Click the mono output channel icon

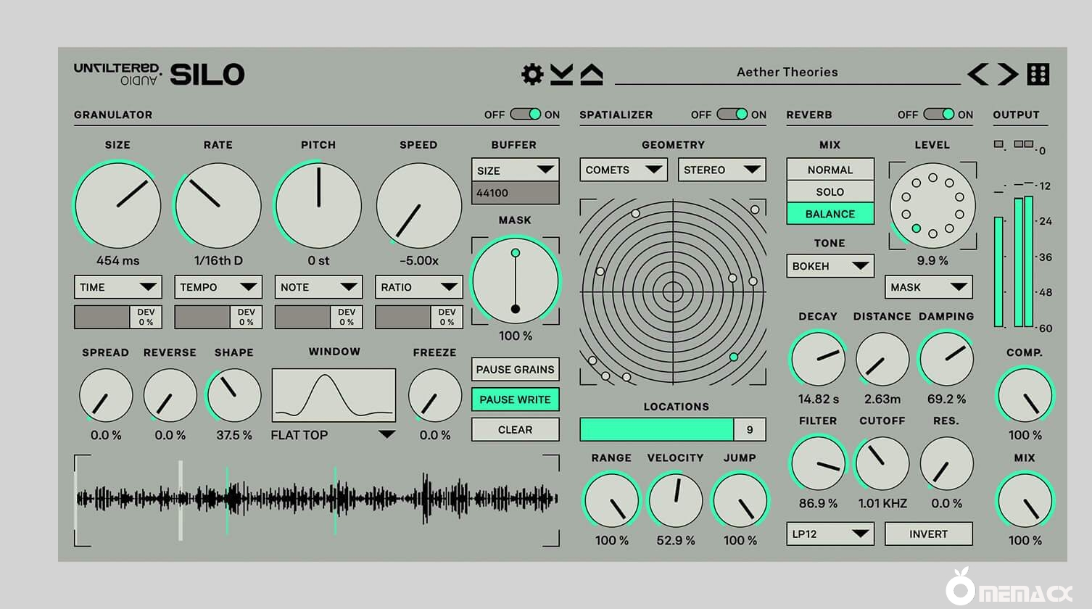click(x=999, y=144)
